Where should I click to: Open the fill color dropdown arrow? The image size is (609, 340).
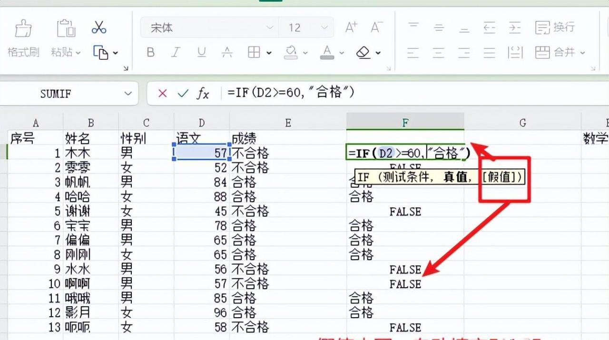[305, 53]
